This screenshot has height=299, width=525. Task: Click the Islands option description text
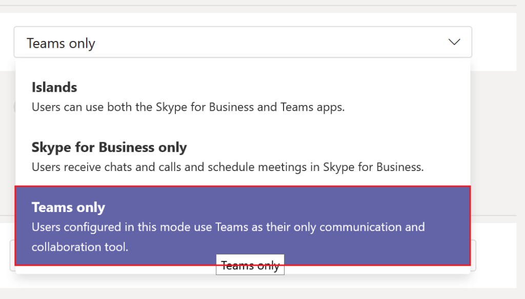188,107
